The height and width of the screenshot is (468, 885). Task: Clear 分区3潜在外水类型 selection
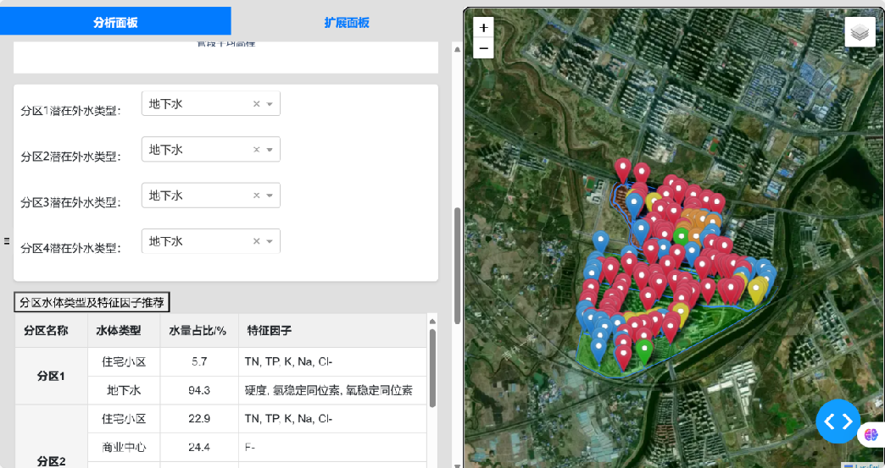tap(256, 195)
